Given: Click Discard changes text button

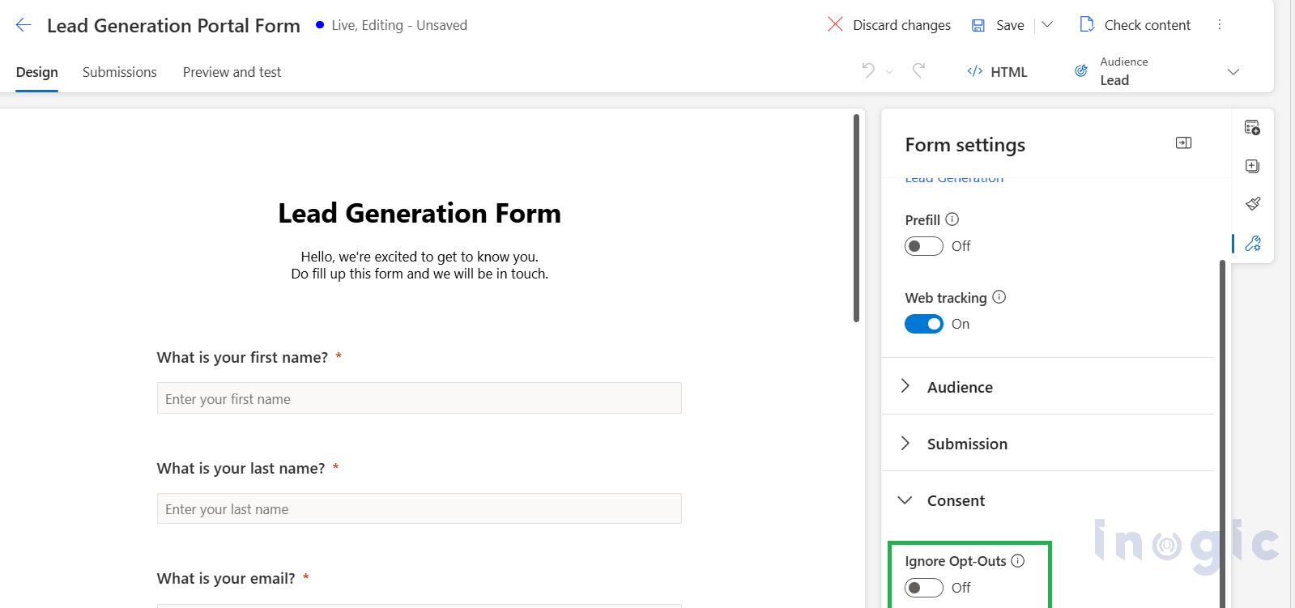Looking at the screenshot, I should pos(901,25).
